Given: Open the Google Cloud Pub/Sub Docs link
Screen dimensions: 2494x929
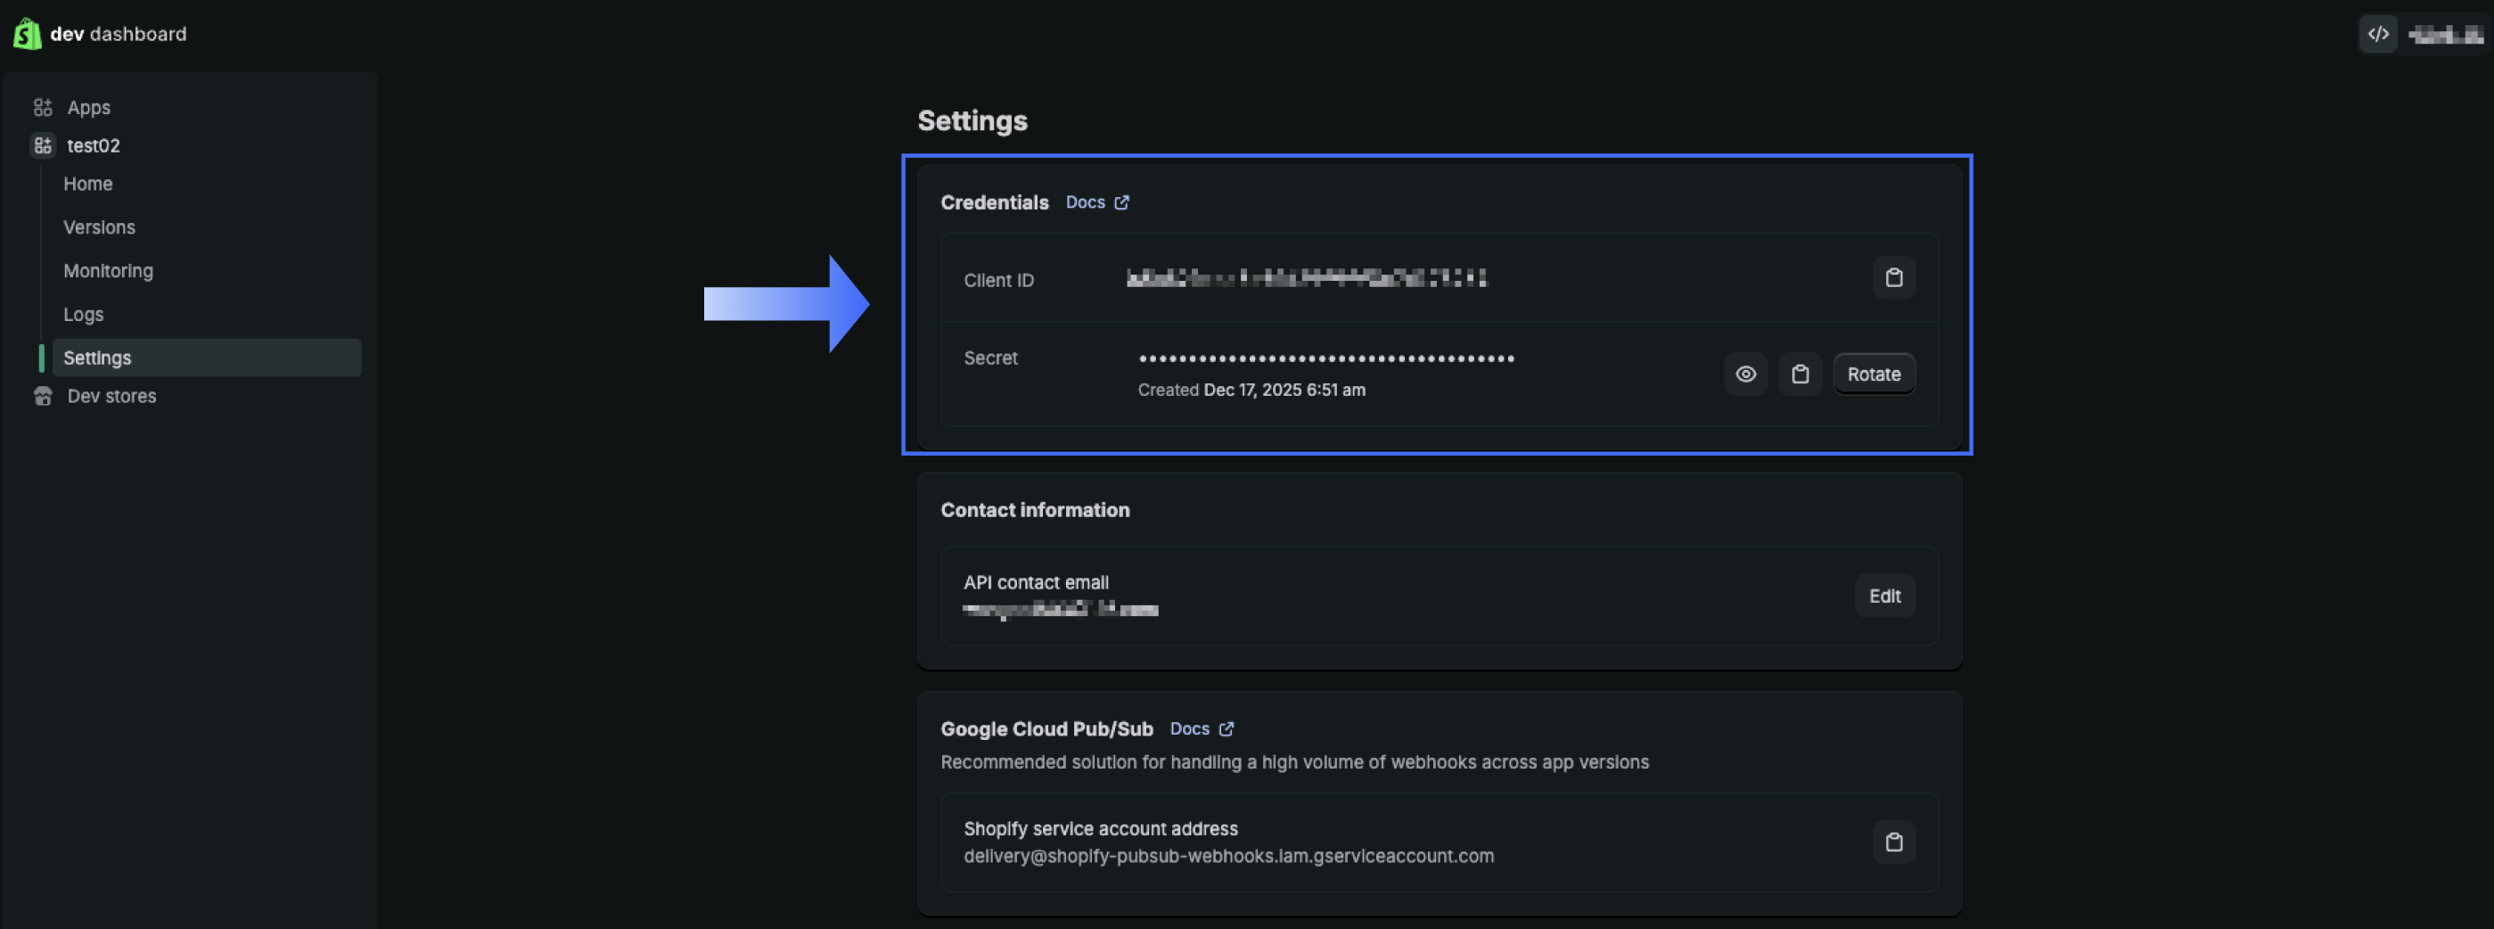Looking at the screenshot, I should [x=1201, y=728].
